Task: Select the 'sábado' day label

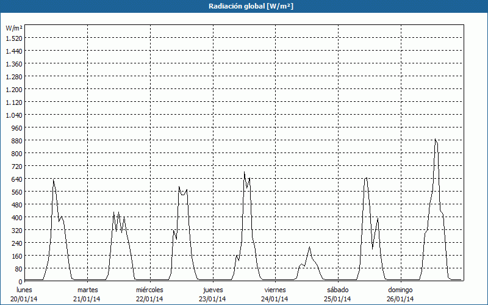Action: (337, 290)
